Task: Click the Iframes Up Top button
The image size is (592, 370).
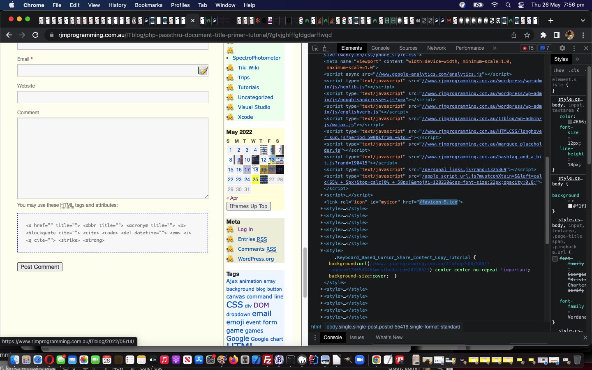Action: [x=248, y=206]
